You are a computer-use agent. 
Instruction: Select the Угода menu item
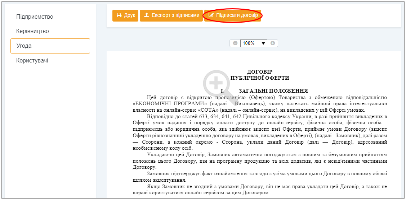click(x=50, y=46)
